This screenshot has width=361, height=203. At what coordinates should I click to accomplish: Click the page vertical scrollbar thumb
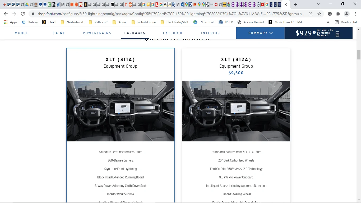(x=359, y=55)
